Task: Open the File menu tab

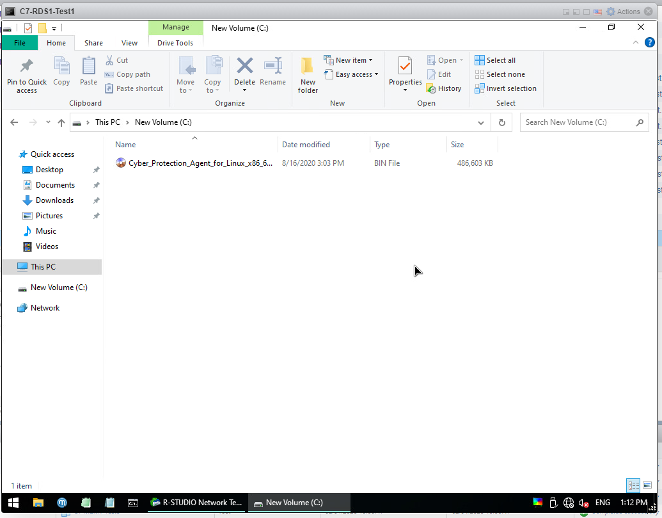Action: [x=20, y=43]
